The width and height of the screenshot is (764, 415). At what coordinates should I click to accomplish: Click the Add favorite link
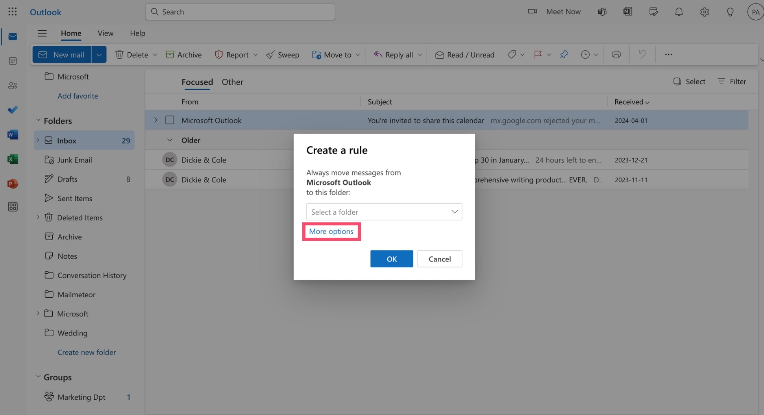tap(78, 96)
